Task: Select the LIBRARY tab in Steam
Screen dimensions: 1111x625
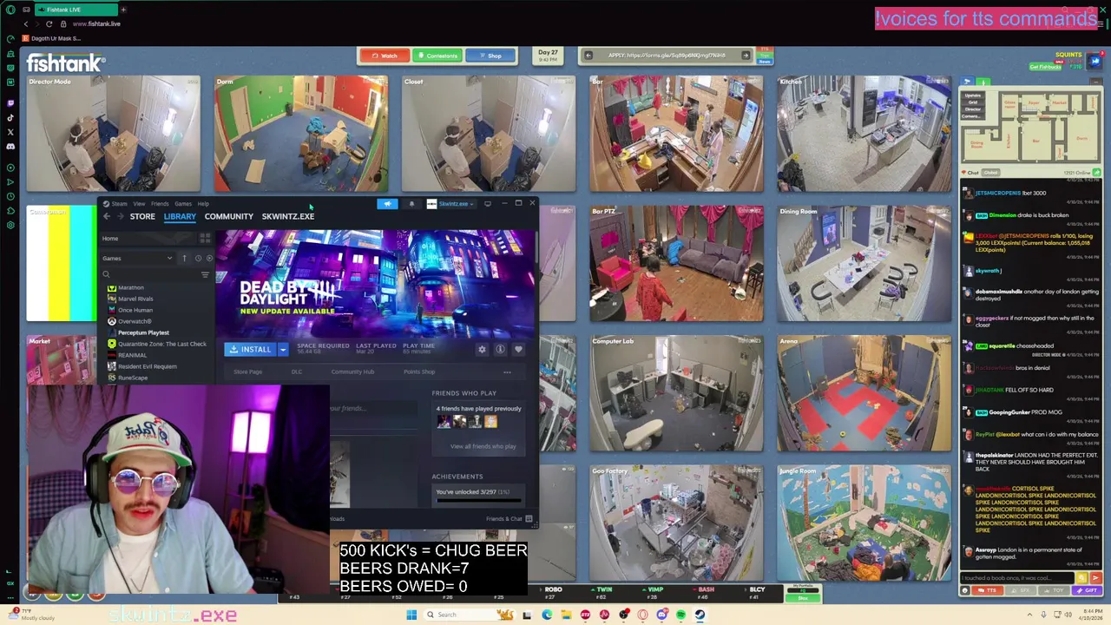Action: point(180,216)
